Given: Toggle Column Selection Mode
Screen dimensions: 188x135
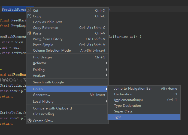Looking at the screenshot, I should [x=52, y=51].
